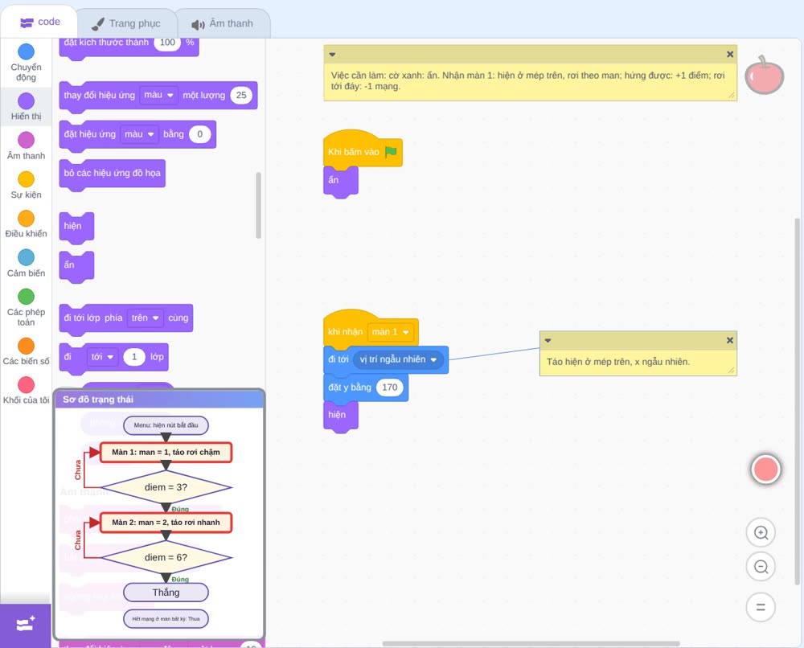The height and width of the screenshot is (648, 804).
Task: Open the 'trên' layer dropdown
Action: [x=146, y=318]
